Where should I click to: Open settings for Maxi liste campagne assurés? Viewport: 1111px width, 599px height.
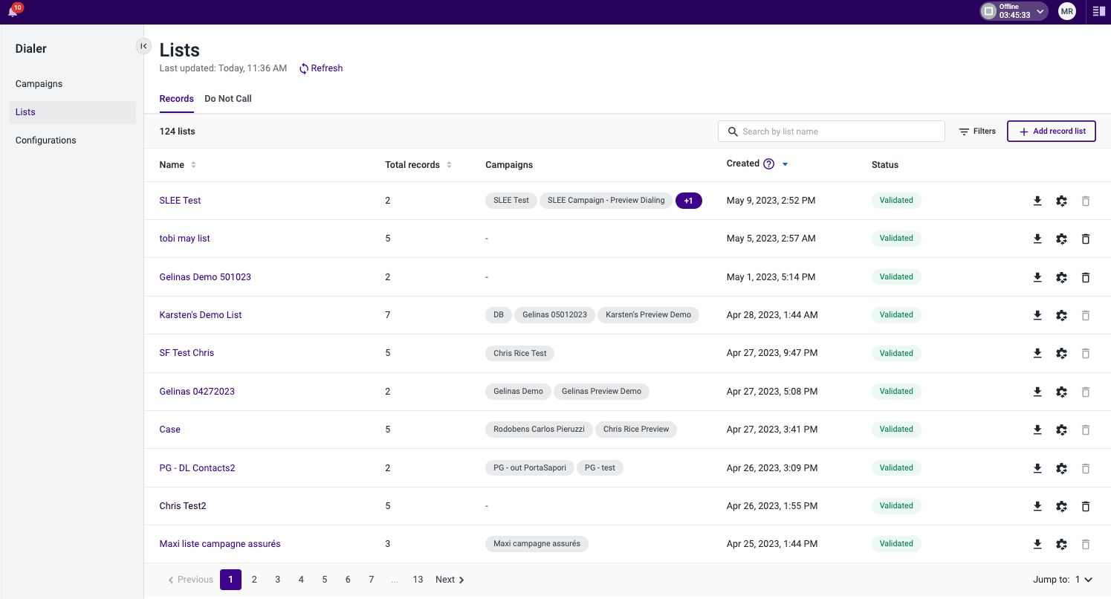click(x=1061, y=544)
